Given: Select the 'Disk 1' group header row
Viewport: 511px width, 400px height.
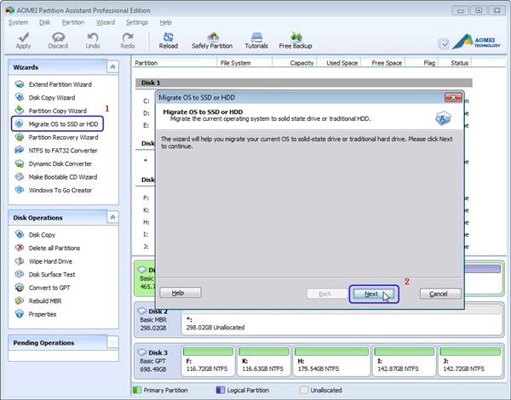Looking at the screenshot, I should 304,83.
